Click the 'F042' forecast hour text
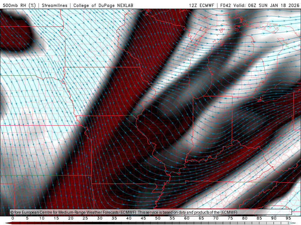Screen dimensions: 301x225 (x=225, y=5)
